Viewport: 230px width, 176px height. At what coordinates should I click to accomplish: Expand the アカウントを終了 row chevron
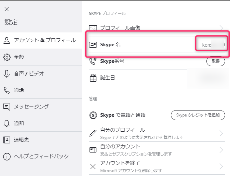click(221, 166)
